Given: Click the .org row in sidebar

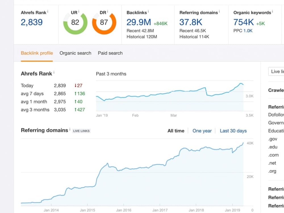Looking at the screenshot, I should point(272,171).
